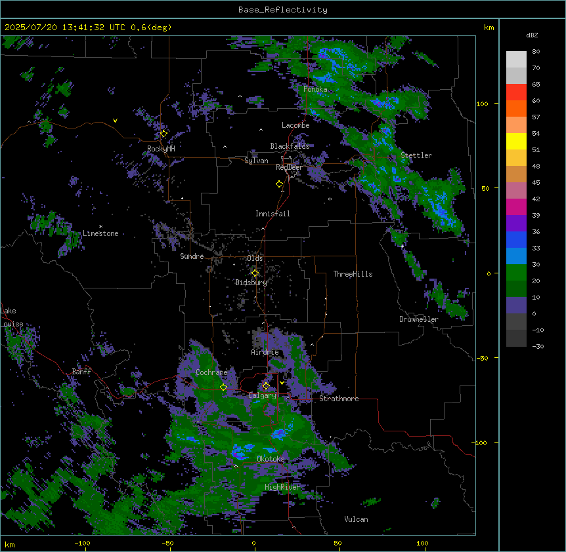The height and width of the screenshot is (552, 566).
Task: Select the yellow marker below the Cochrane label
Action: point(223,387)
